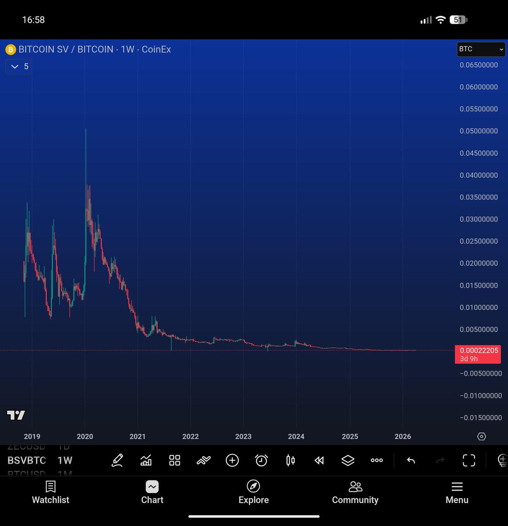Select the BSVBTC symbol entry
The height and width of the screenshot is (526, 508).
tap(27, 460)
